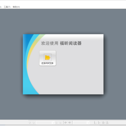The height and width of the screenshot is (126, 126).
Task: Open the 帮助(H) menu
Action: 16,7
